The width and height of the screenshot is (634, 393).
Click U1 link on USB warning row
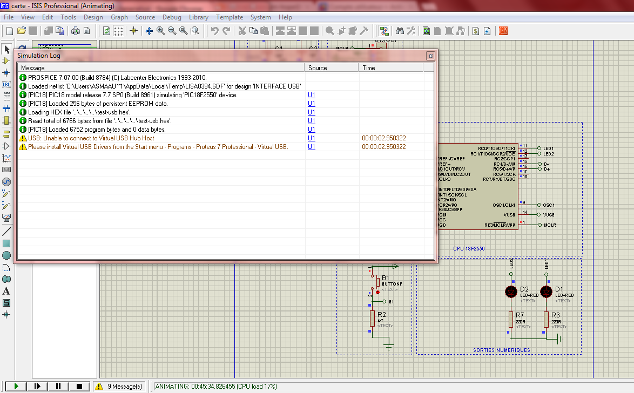click(x=312, y=138)
